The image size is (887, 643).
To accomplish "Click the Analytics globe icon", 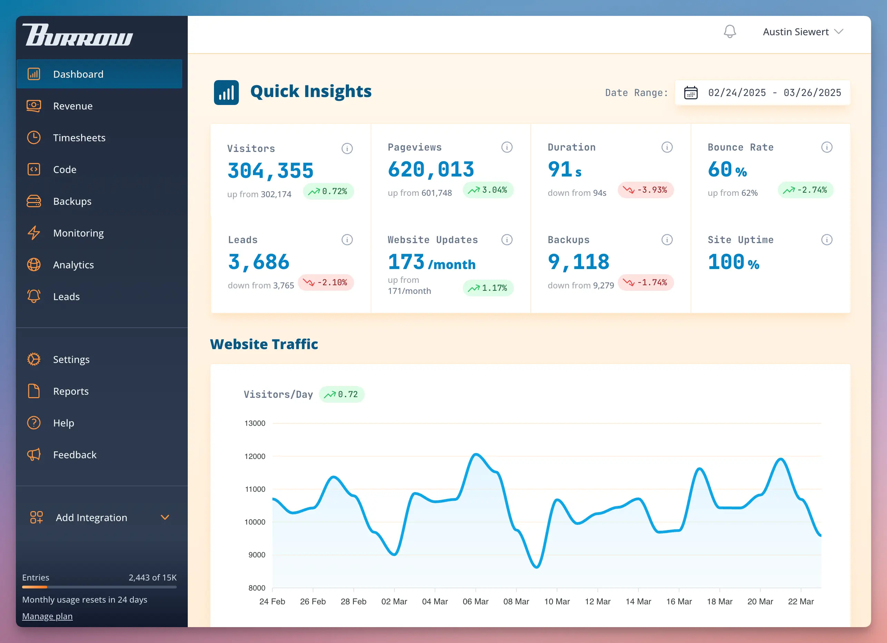I will (x=33, y=265).
